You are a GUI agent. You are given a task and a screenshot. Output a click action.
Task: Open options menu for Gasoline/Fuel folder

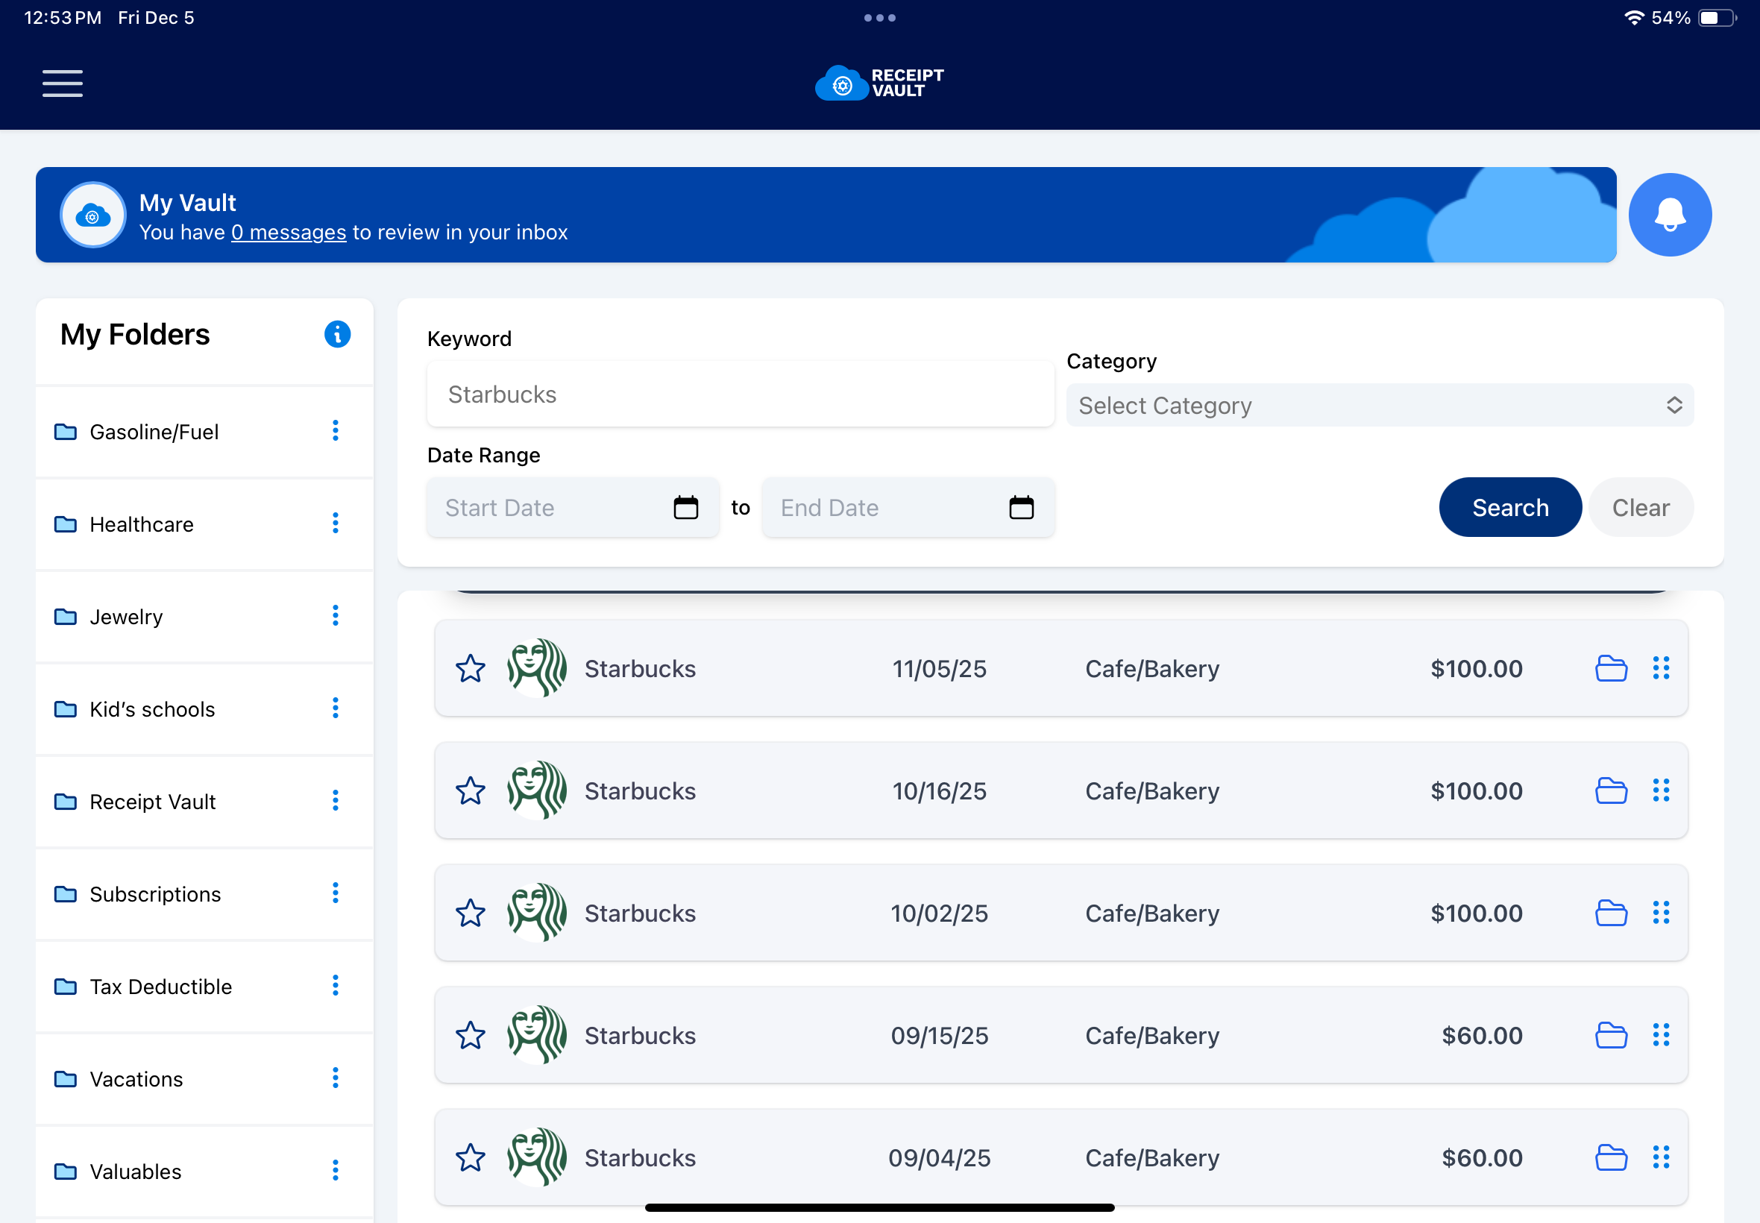pos(335,430)
